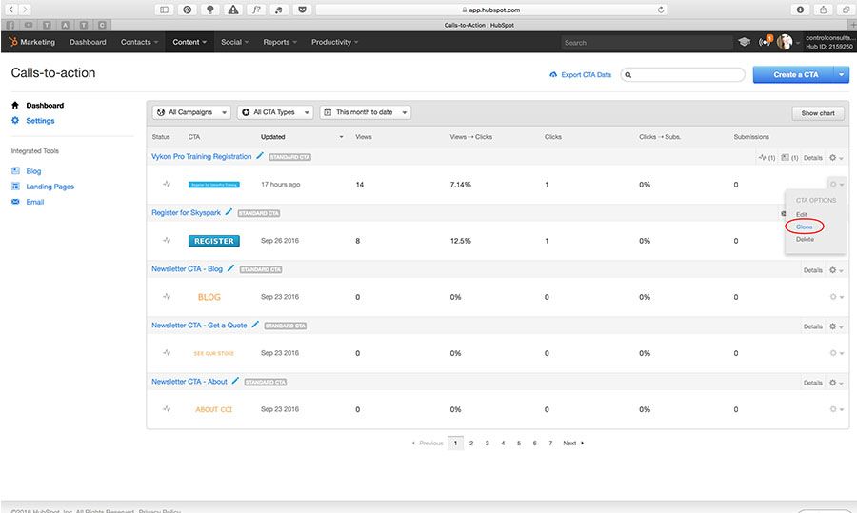This screenshot has width=857, height=513.
Task: Open the Landing Pages sidebar link
Action: click(50, 187)
